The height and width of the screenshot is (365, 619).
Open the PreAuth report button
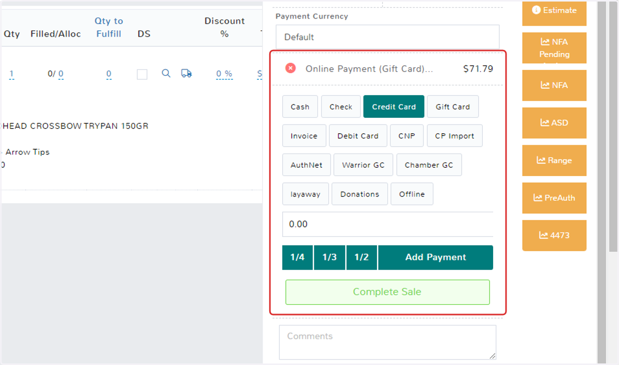coord(555,198)
